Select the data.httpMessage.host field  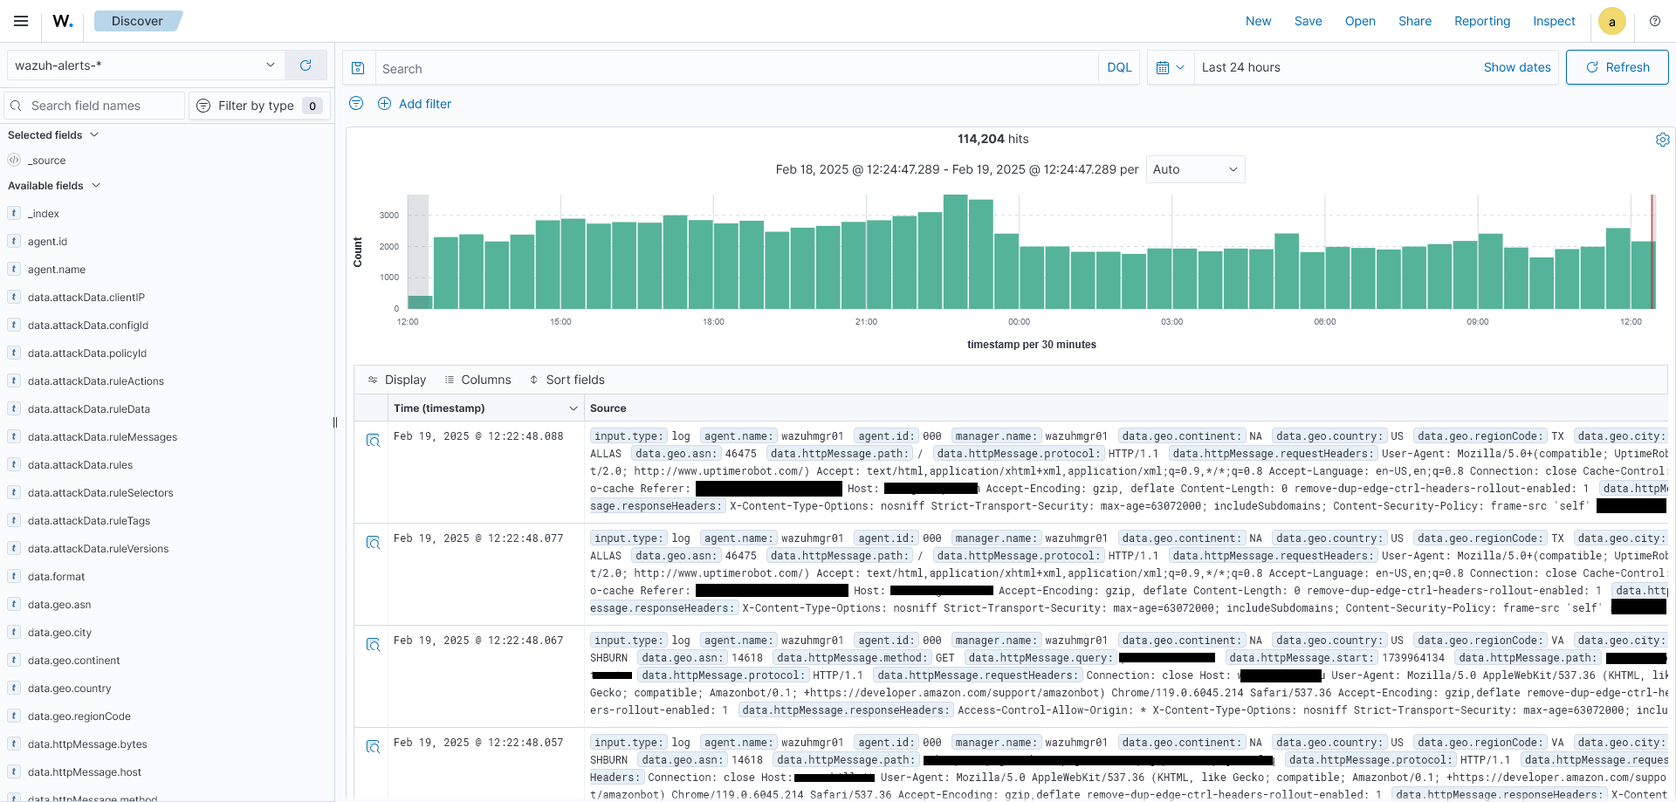click(x=85, y=772)
